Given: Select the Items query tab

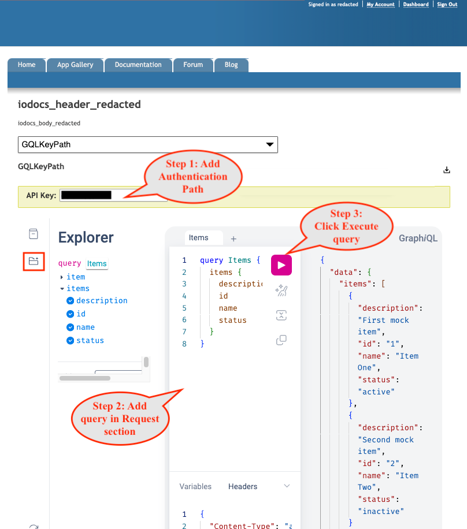Looking at the screenshot, I should click(203, 238).
